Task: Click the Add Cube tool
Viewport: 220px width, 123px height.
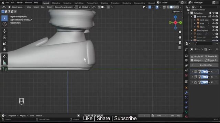Action: coord(4,69)
